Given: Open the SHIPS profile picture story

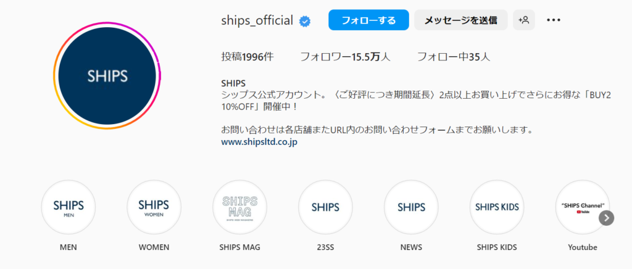Looking at the screenshot, I should click(107, 76).
